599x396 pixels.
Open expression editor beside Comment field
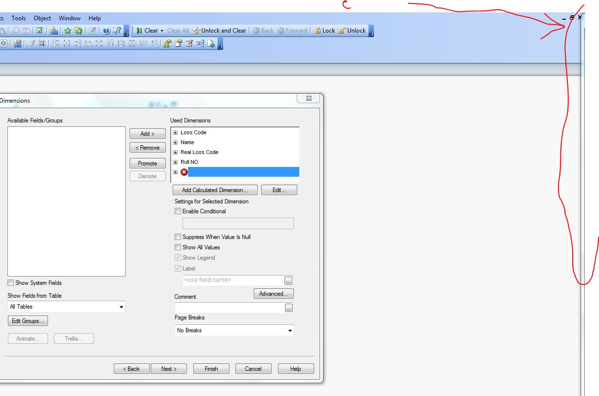pyautogui.click(x=289, y=308)
